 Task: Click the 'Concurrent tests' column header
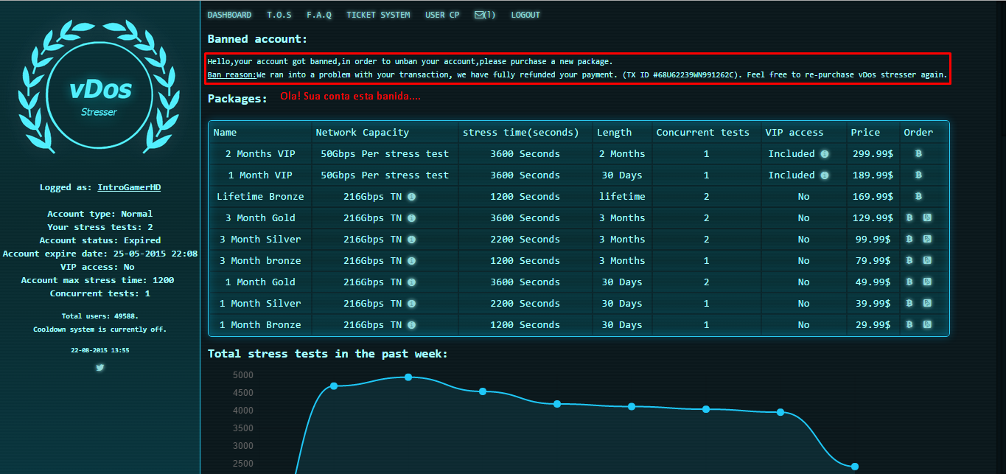pyautogui.click(x=703, y=133)
